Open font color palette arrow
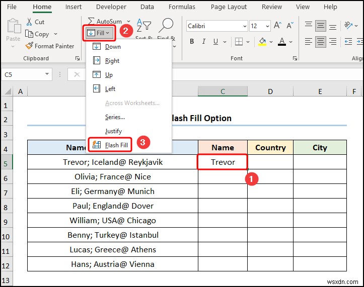The width and height of the screenshot is (364, 287). pos(290,42)
